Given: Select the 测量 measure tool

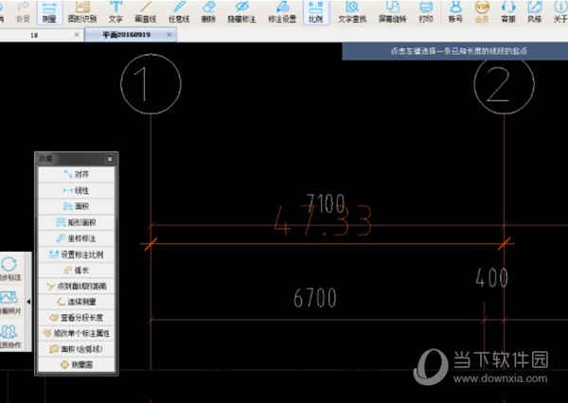Looking at the screenshot, I should [49, 12].
